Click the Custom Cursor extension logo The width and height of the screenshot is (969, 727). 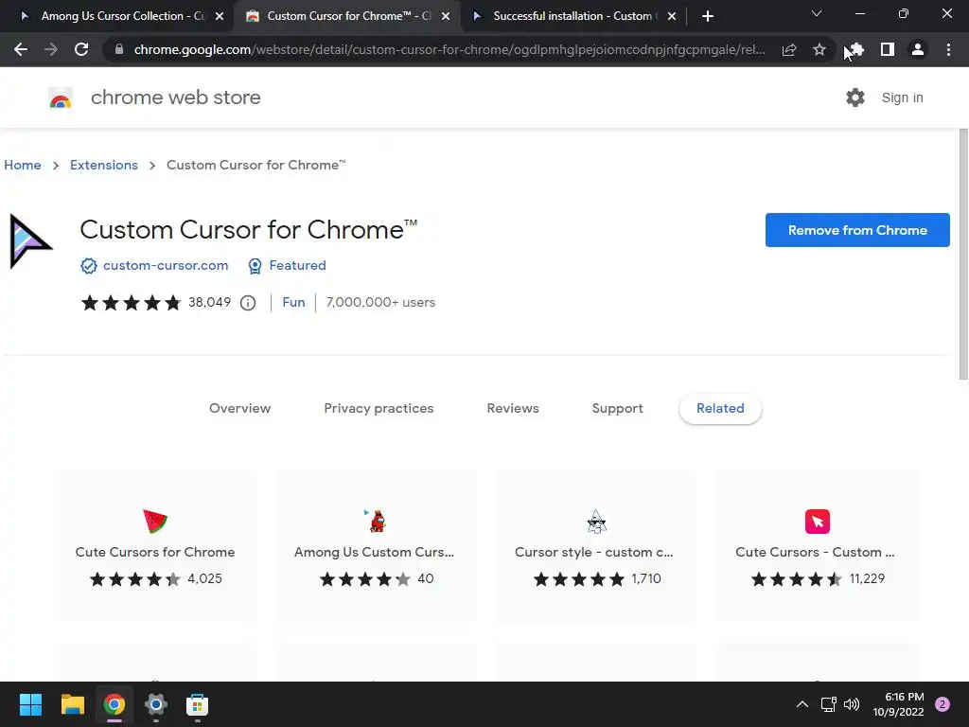tap(30, 241)
